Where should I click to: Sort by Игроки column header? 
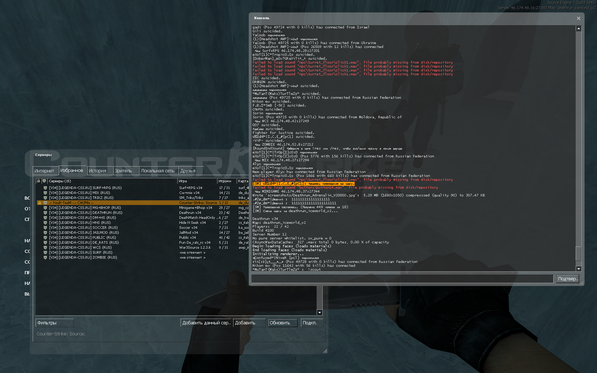(227, 181)
